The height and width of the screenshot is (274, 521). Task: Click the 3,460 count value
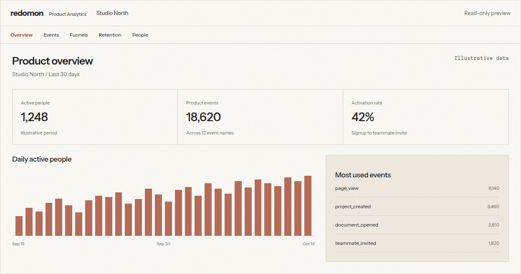point(493,207)
